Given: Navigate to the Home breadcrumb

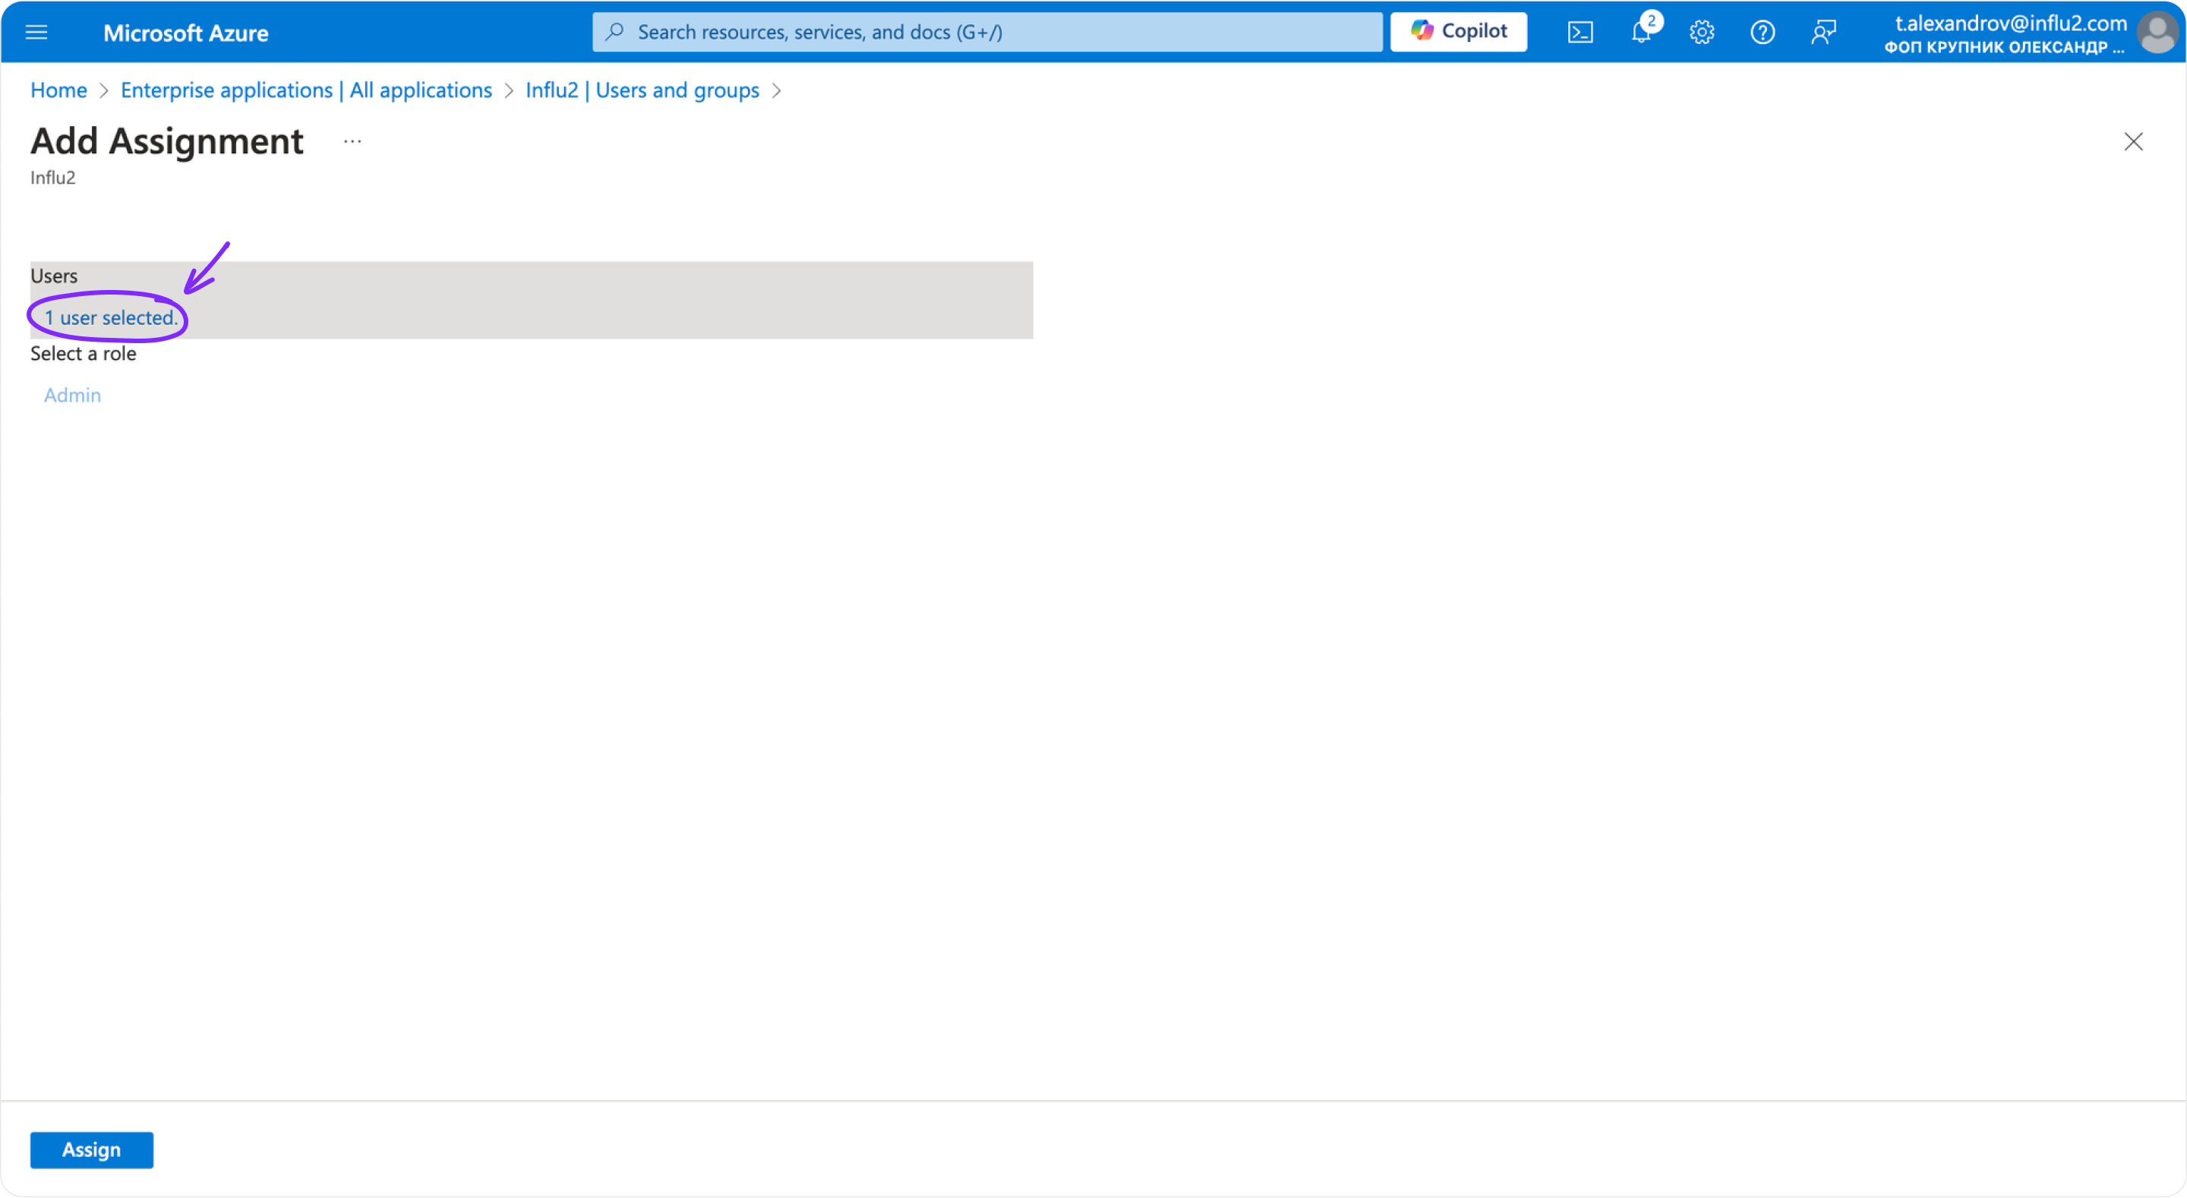Looking at the screenshot, I should (58, 90).
